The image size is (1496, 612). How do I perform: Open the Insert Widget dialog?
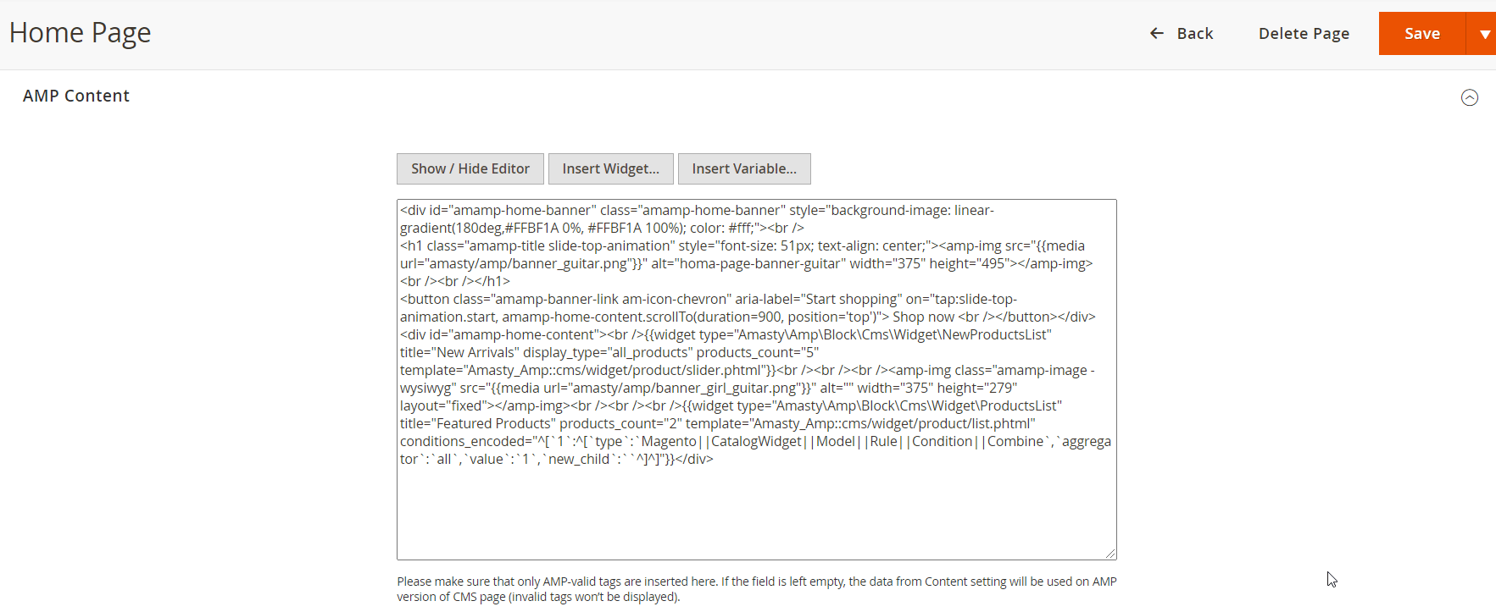coord(610,168)
